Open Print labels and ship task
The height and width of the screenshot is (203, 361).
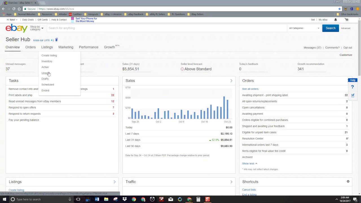(20, 95)
